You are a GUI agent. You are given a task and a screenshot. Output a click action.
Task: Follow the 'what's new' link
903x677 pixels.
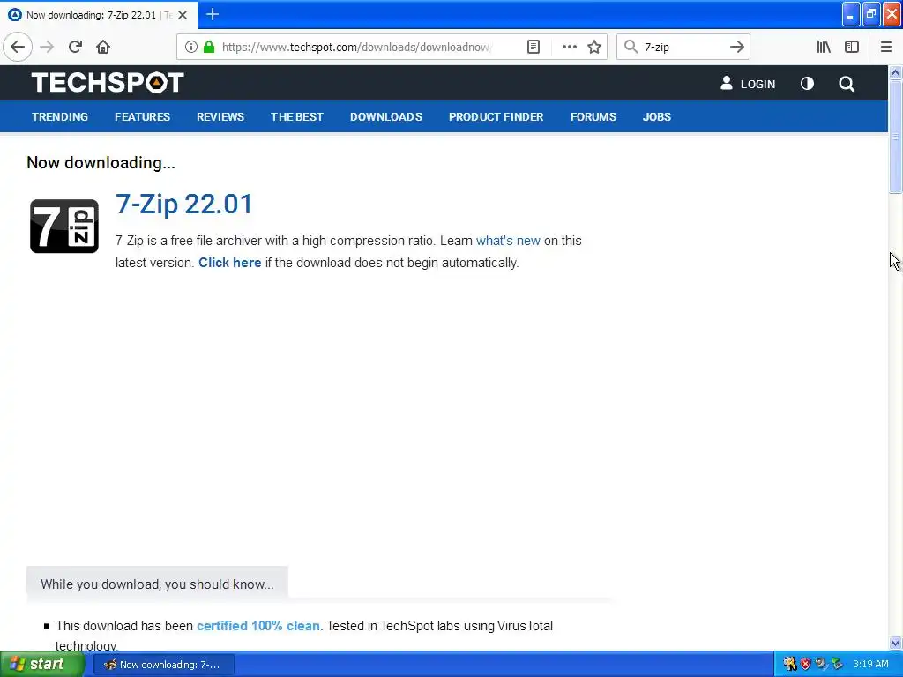tap(508, 241)
